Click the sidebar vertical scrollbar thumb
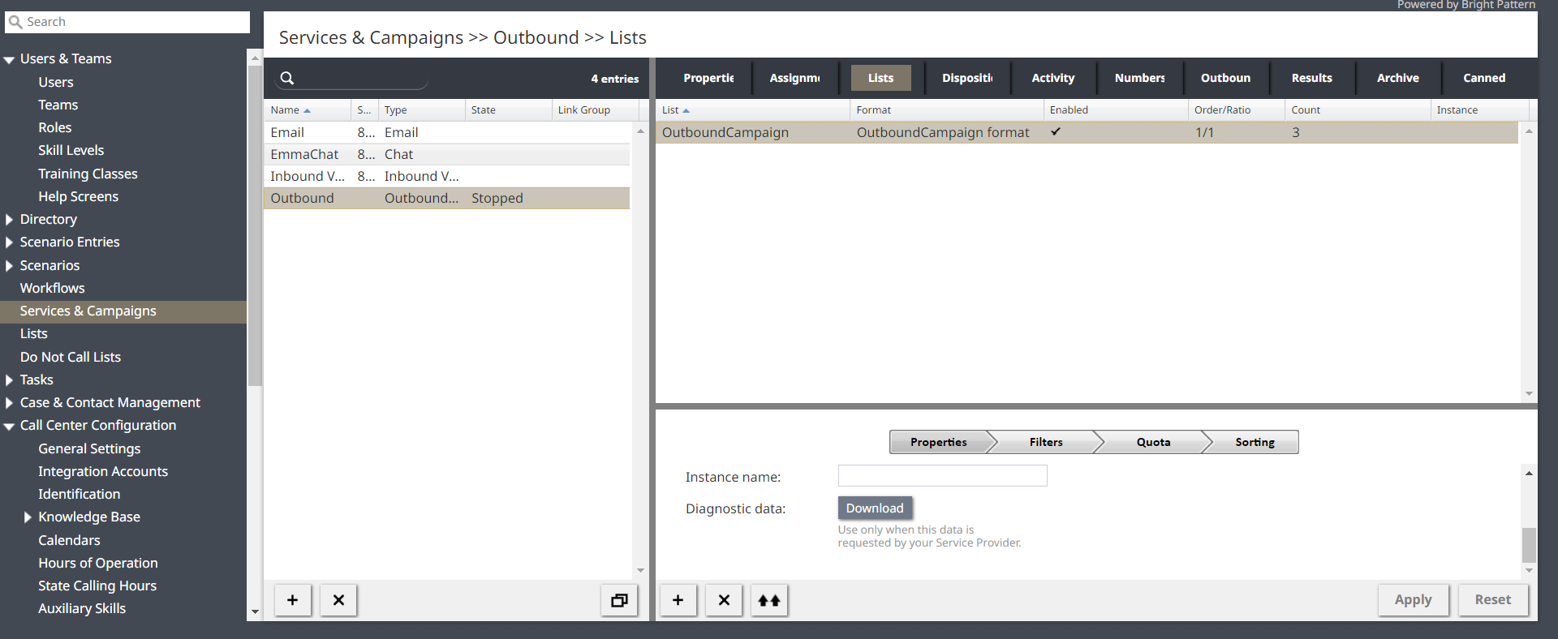The width and height of the screenshot is (1558, 639). pyautogui.click(x=255, y=225)
